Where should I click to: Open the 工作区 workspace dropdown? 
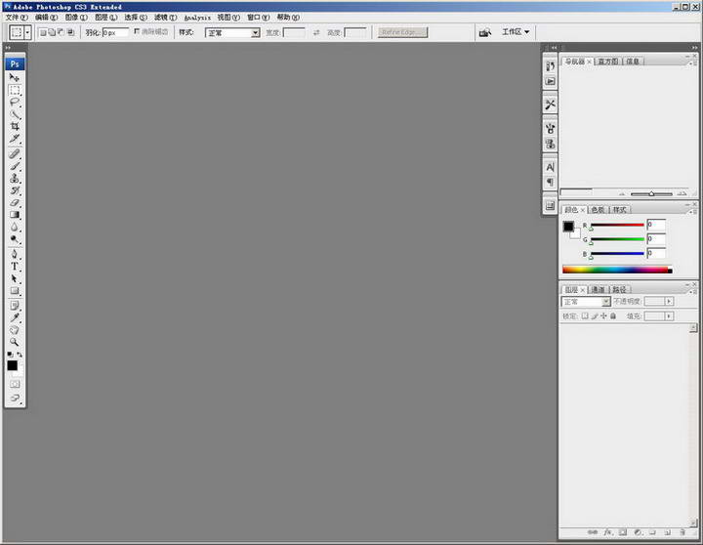(516, 32)
